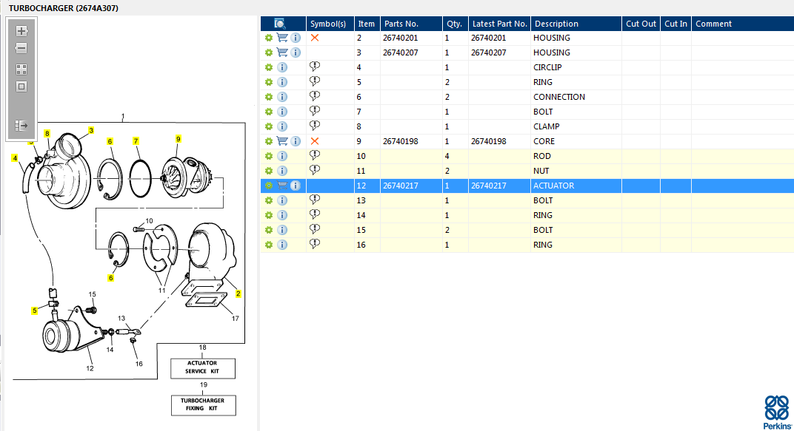Viewport: 794px width, 431px height.
Task: Add item 9 CORE to shopping cart
Action: click(x=282, y=141)
